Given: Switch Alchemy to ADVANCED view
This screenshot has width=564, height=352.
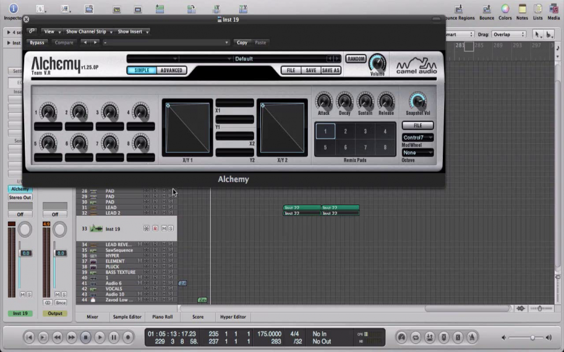Looking at the screenshot, I should tap(171, 70).
